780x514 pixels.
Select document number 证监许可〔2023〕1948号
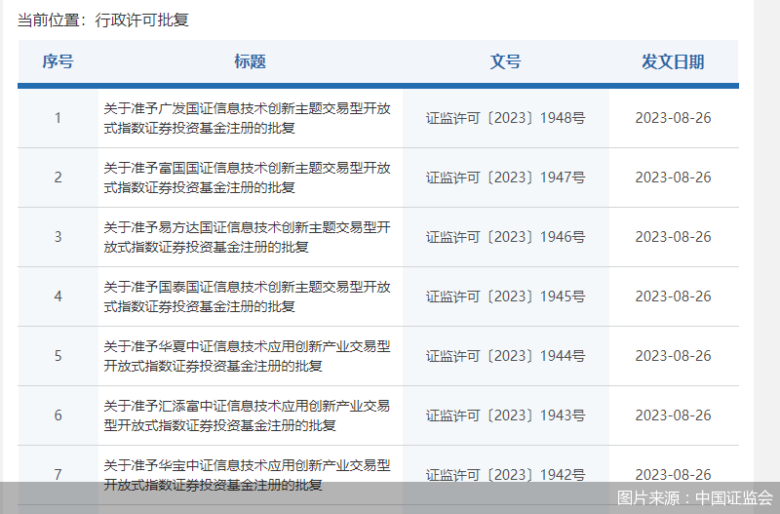click(x=505, y=118)
